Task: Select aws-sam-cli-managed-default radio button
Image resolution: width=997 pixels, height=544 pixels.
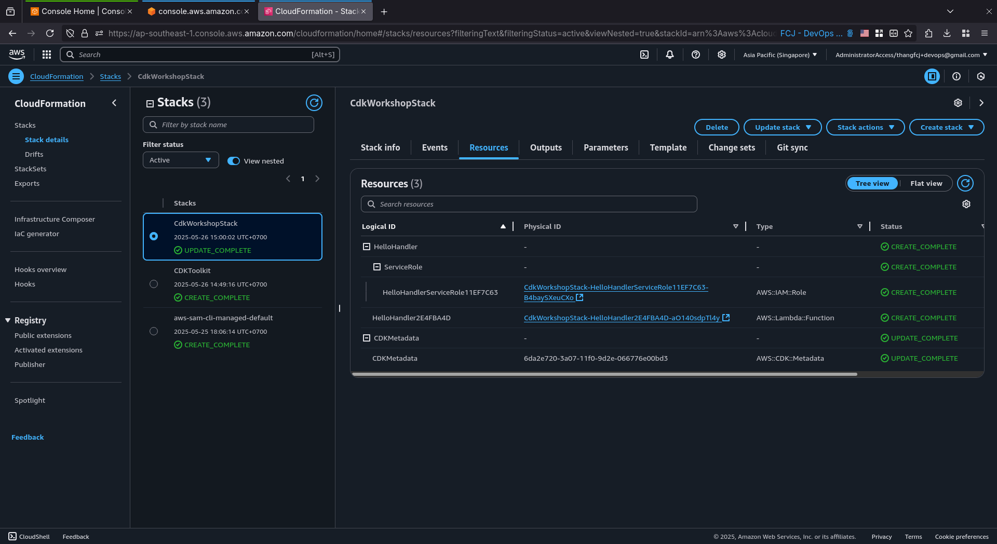Action: point(154,331)
